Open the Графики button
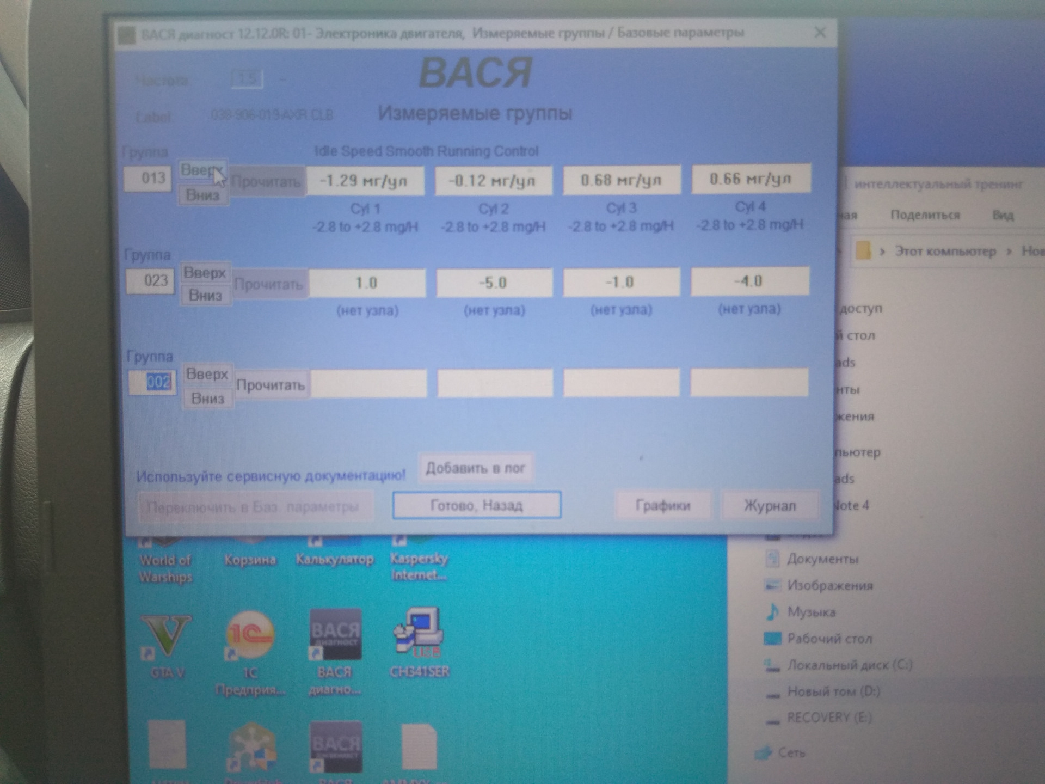 click(662, 505)
